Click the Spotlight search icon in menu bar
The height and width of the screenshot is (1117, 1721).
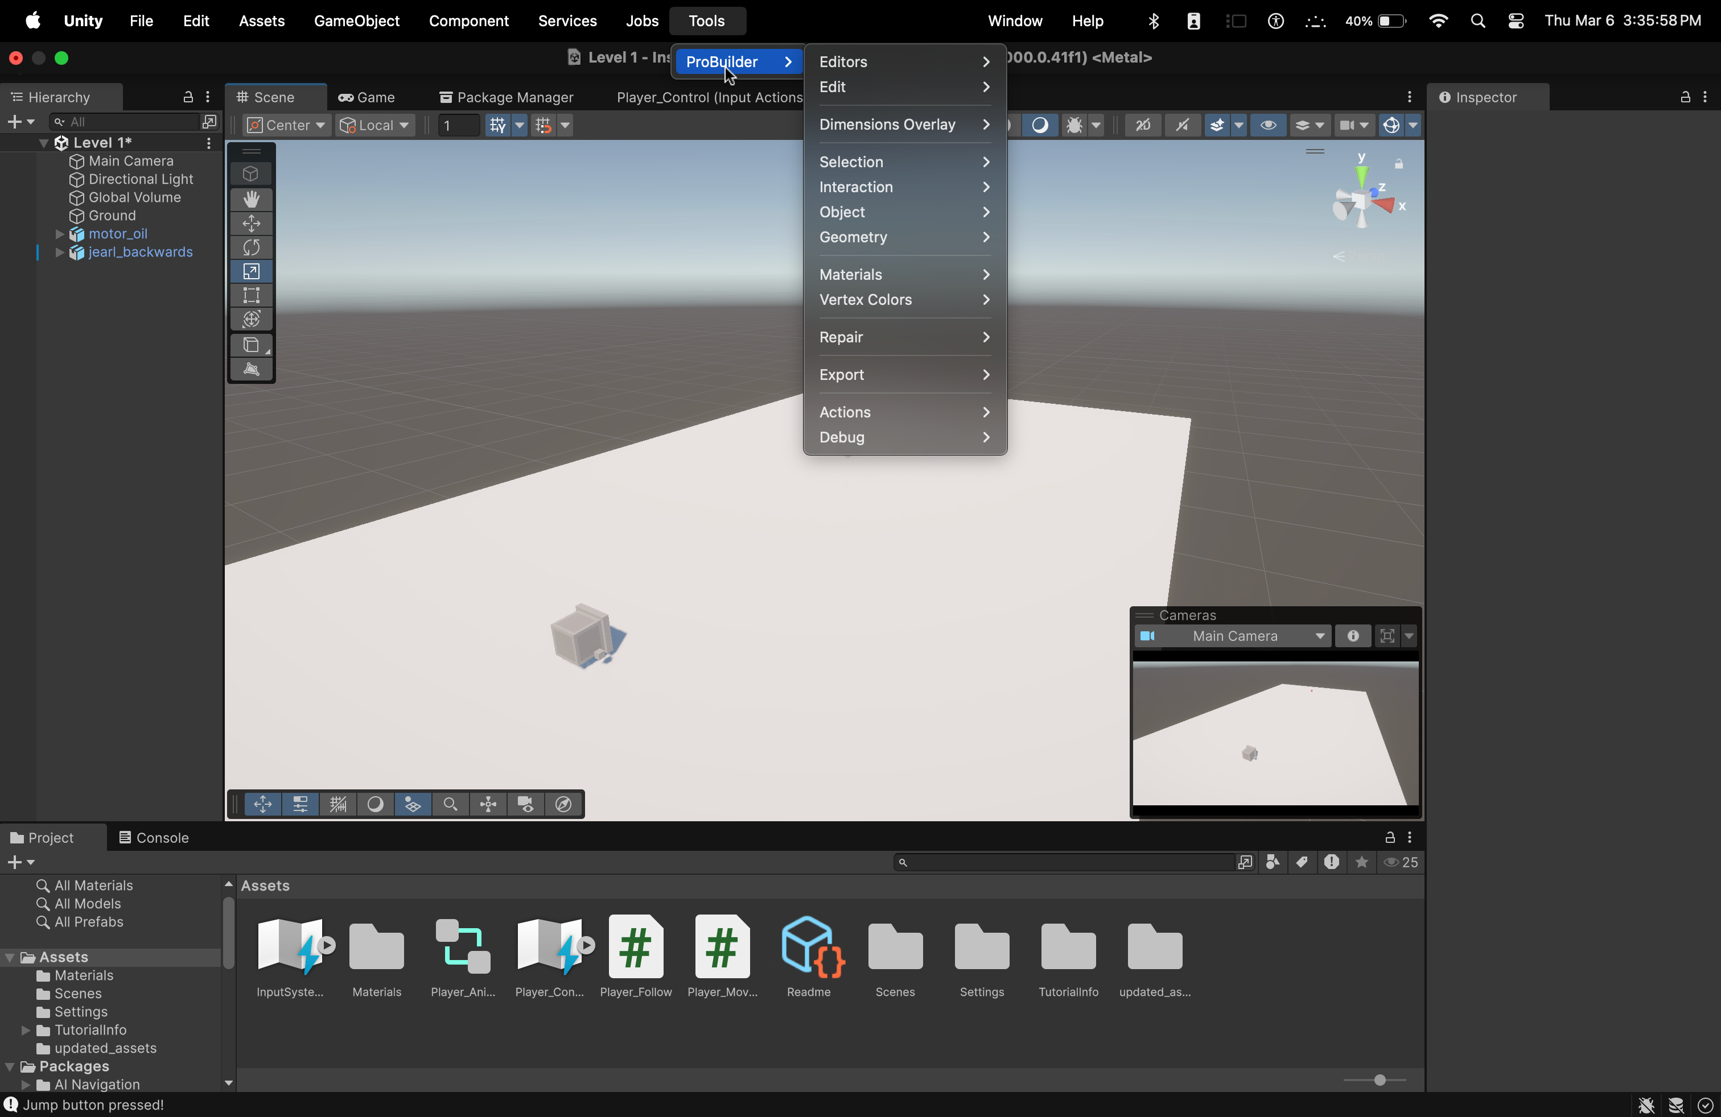pyautogui.click(x=1477, y=21)
